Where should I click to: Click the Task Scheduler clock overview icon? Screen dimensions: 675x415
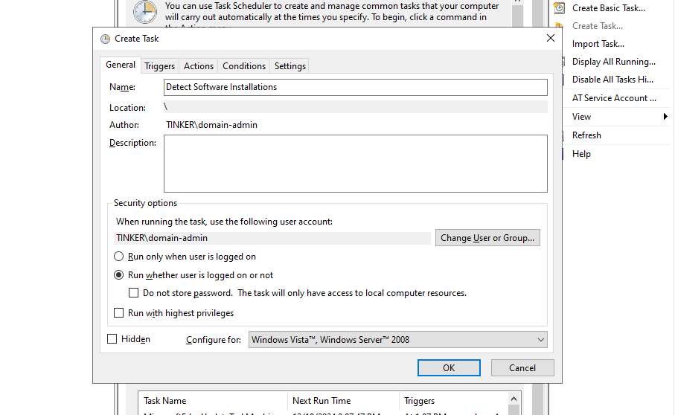click(145, 12)
